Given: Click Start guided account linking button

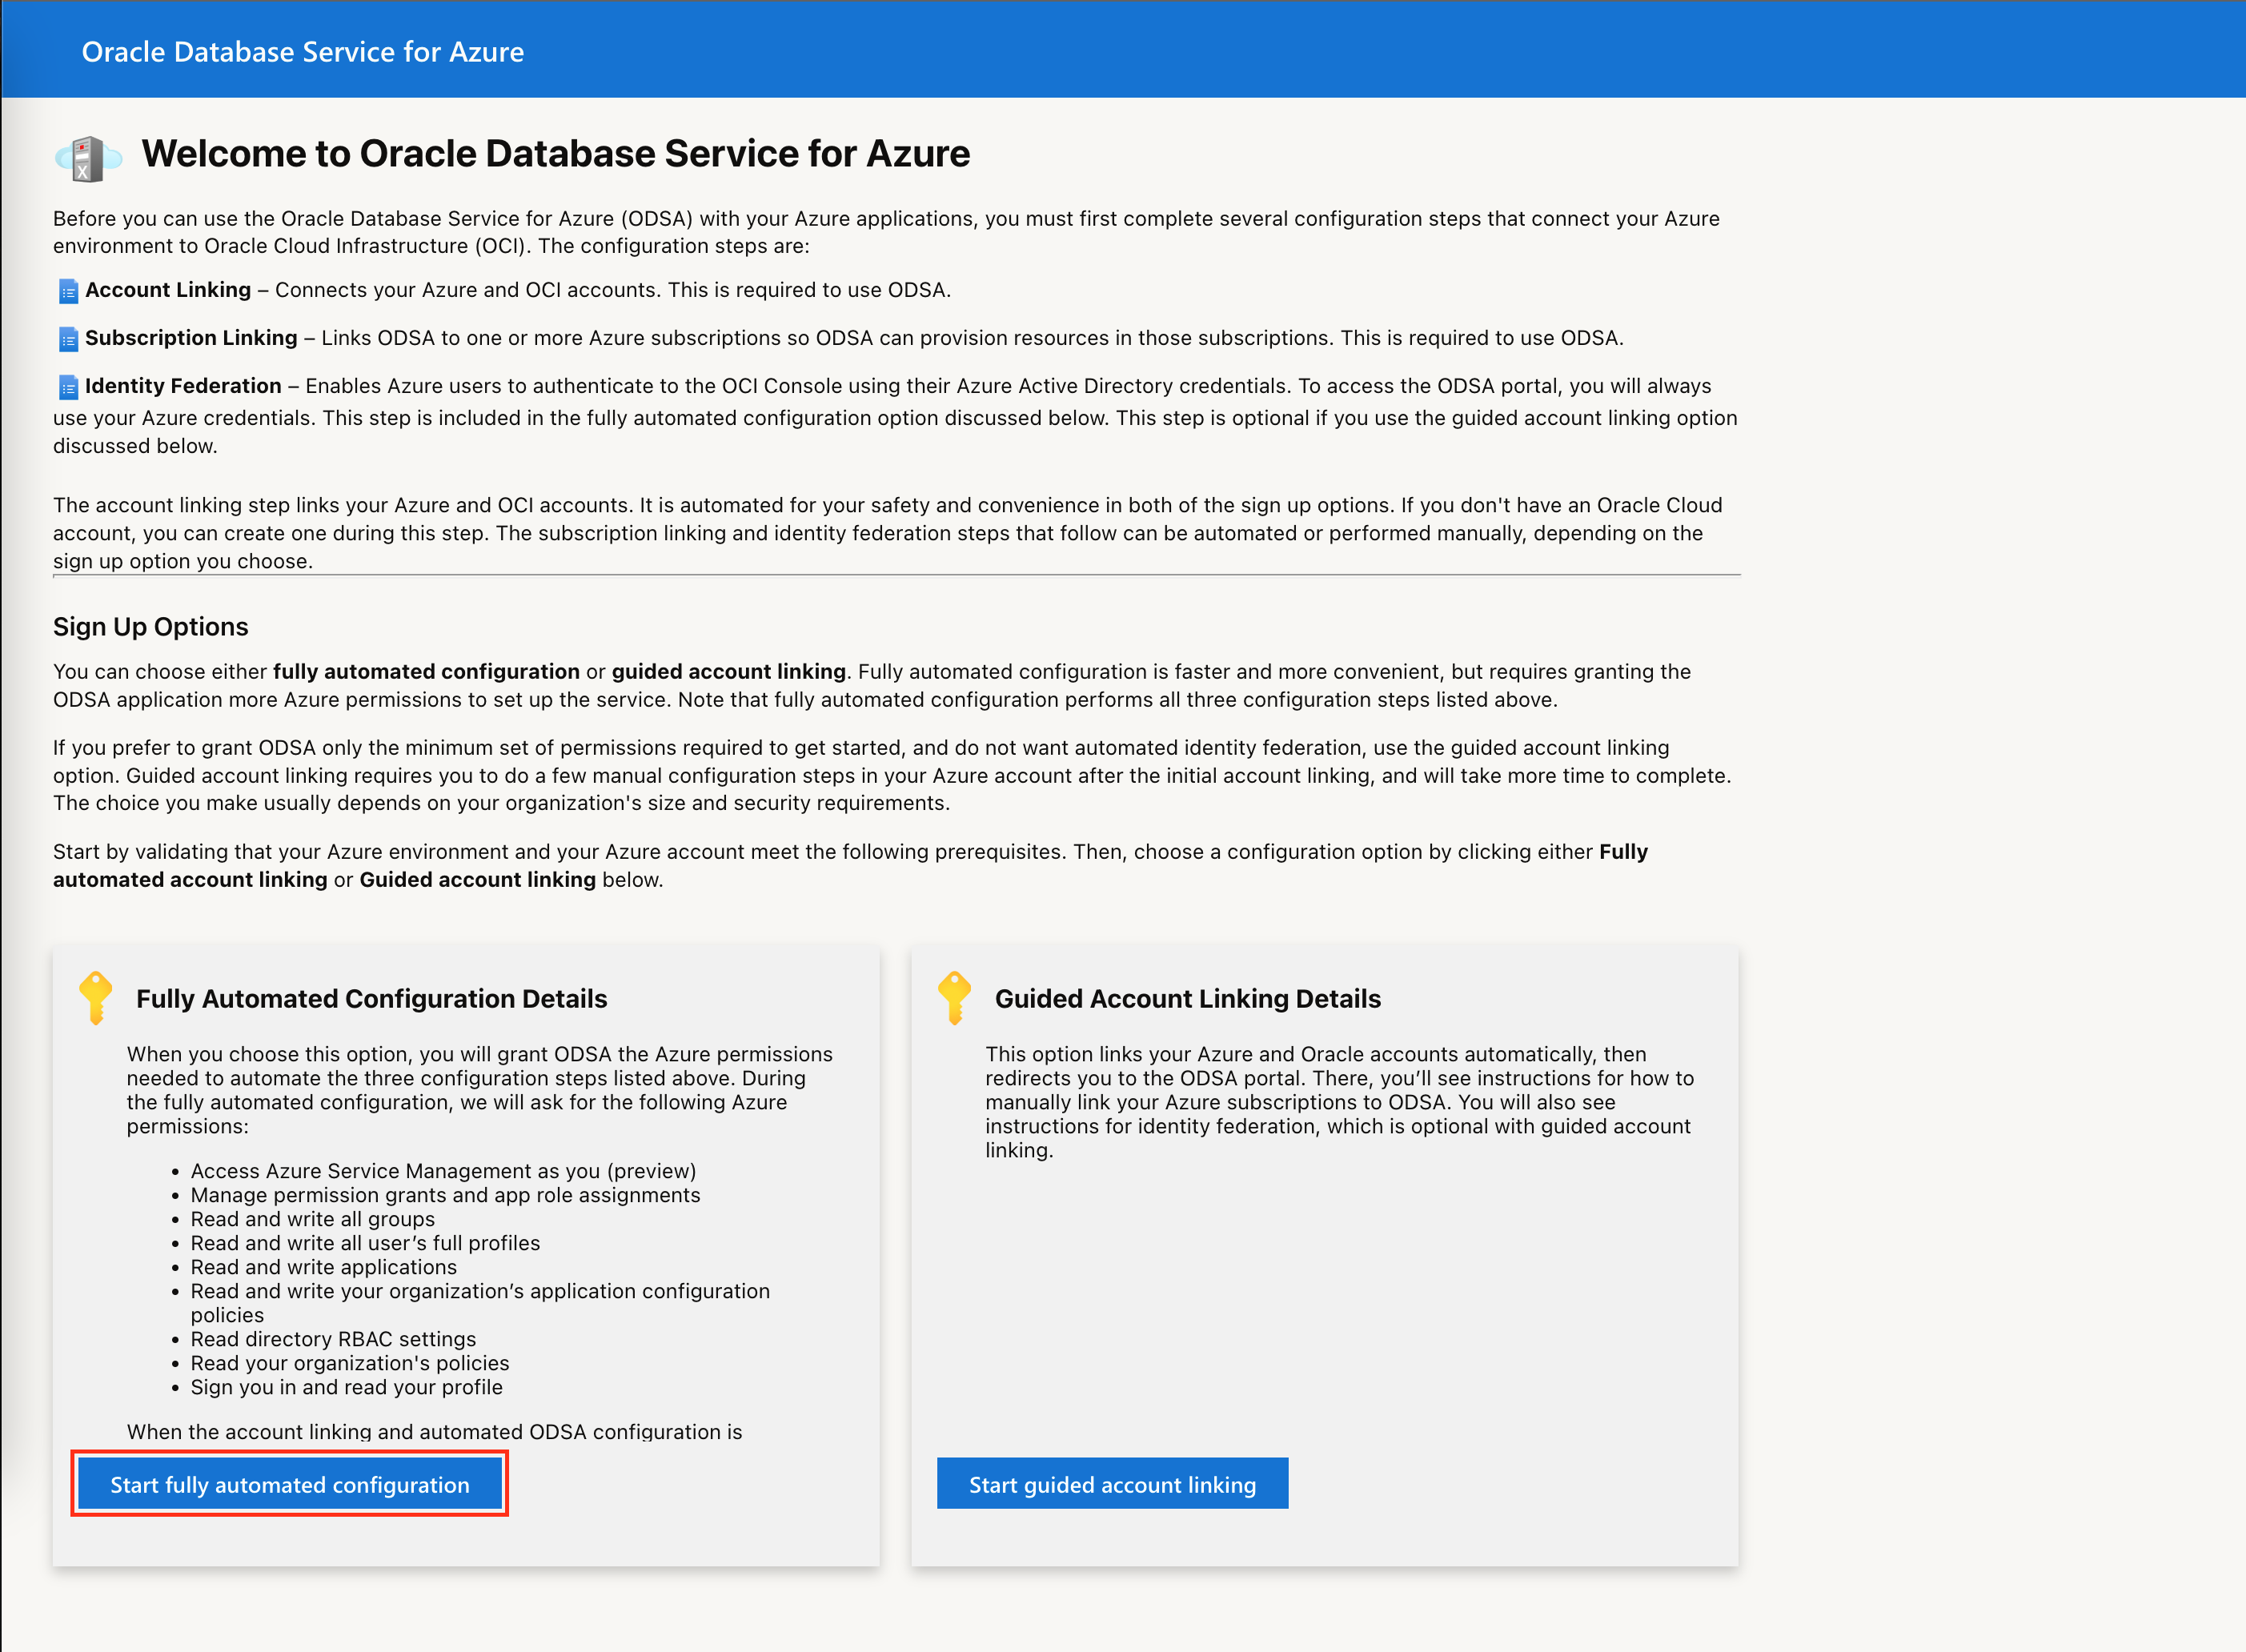Looking at the screenshot, I should pos(1112,1484).
